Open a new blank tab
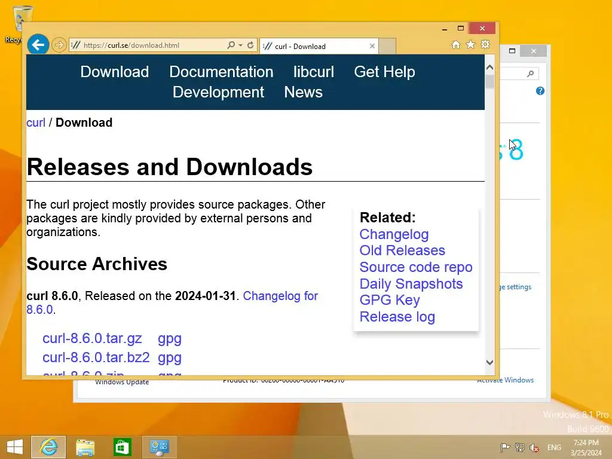612x459 pixels. click(x=387, y=46)
